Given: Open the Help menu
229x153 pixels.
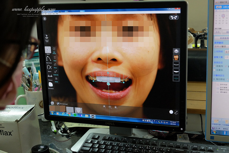Looking at the screenshot, I should (57, 14).
